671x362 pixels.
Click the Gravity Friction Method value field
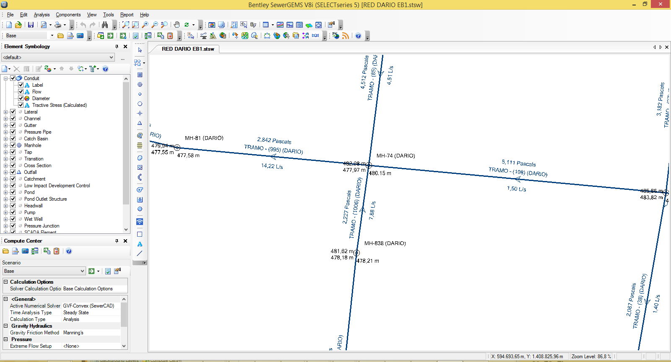tap(91, 333)
